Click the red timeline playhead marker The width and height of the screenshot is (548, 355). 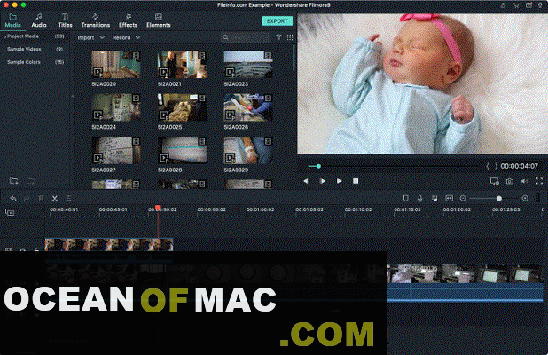pos(158,209)
